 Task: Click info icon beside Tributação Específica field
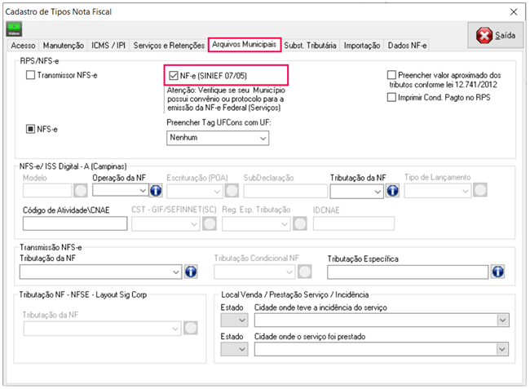click(x=497, y=272)
